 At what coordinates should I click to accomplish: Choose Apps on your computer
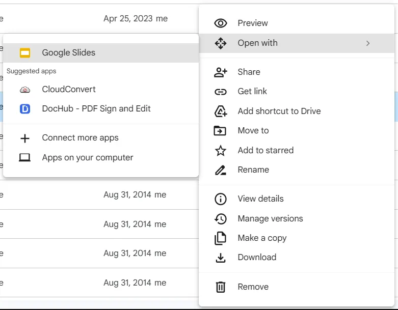(88, 157)
